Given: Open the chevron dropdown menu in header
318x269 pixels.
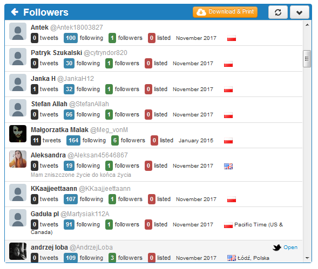Looking at the screenshot, I should (x=299, y=12).
